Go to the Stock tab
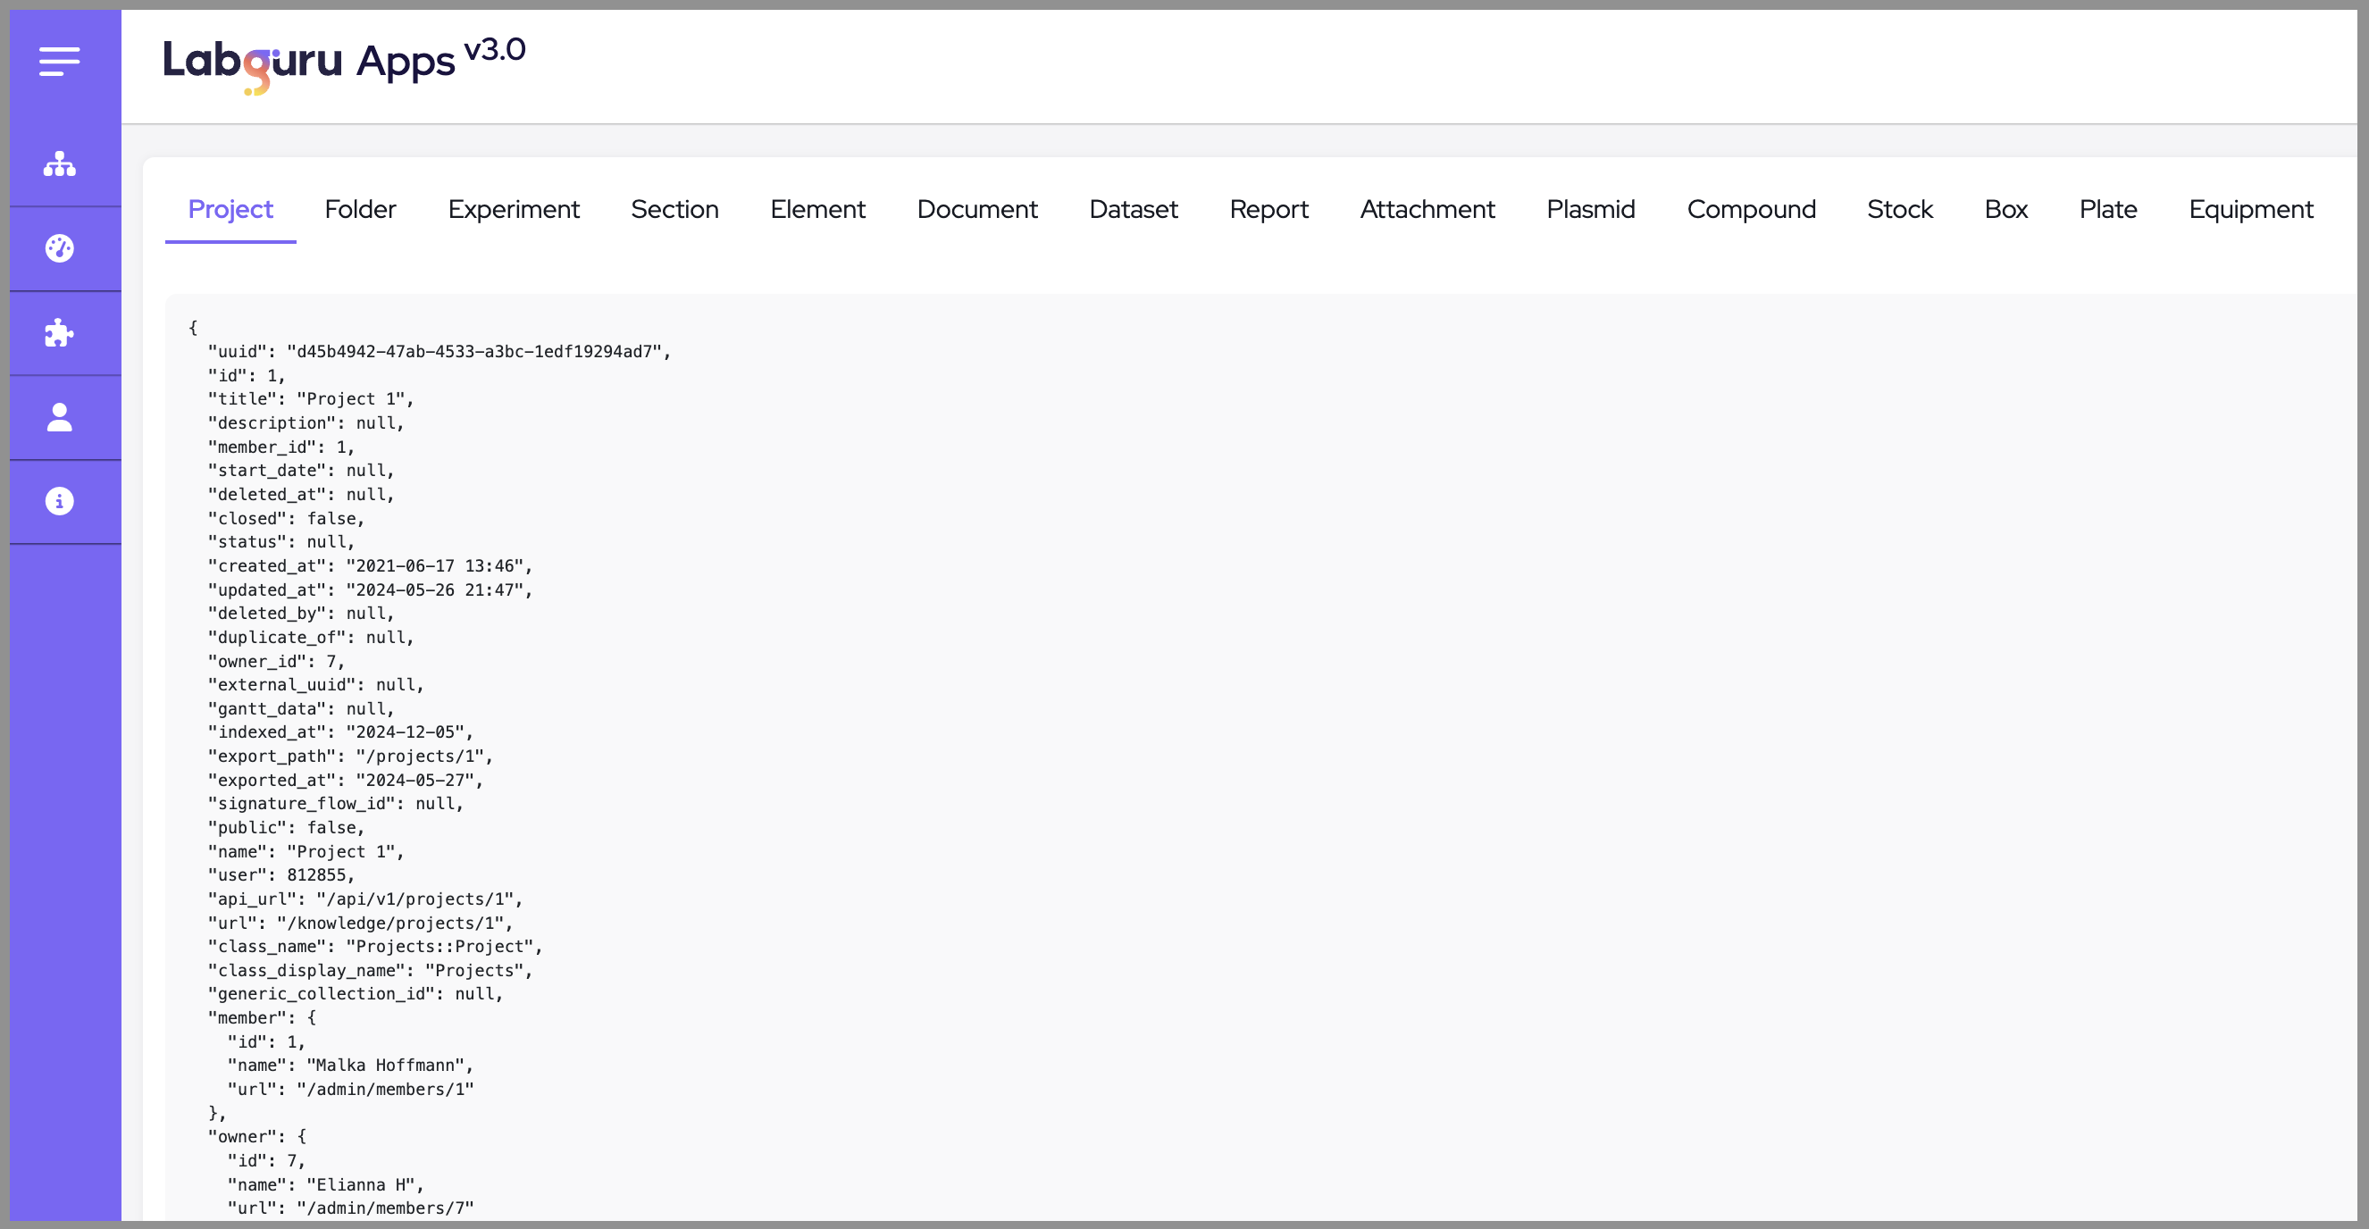The height and width of the screenshot is (1229, 2369). point(1900,210)
